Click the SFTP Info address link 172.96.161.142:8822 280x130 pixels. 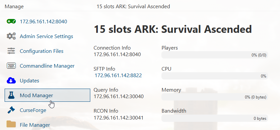point(118,76)
